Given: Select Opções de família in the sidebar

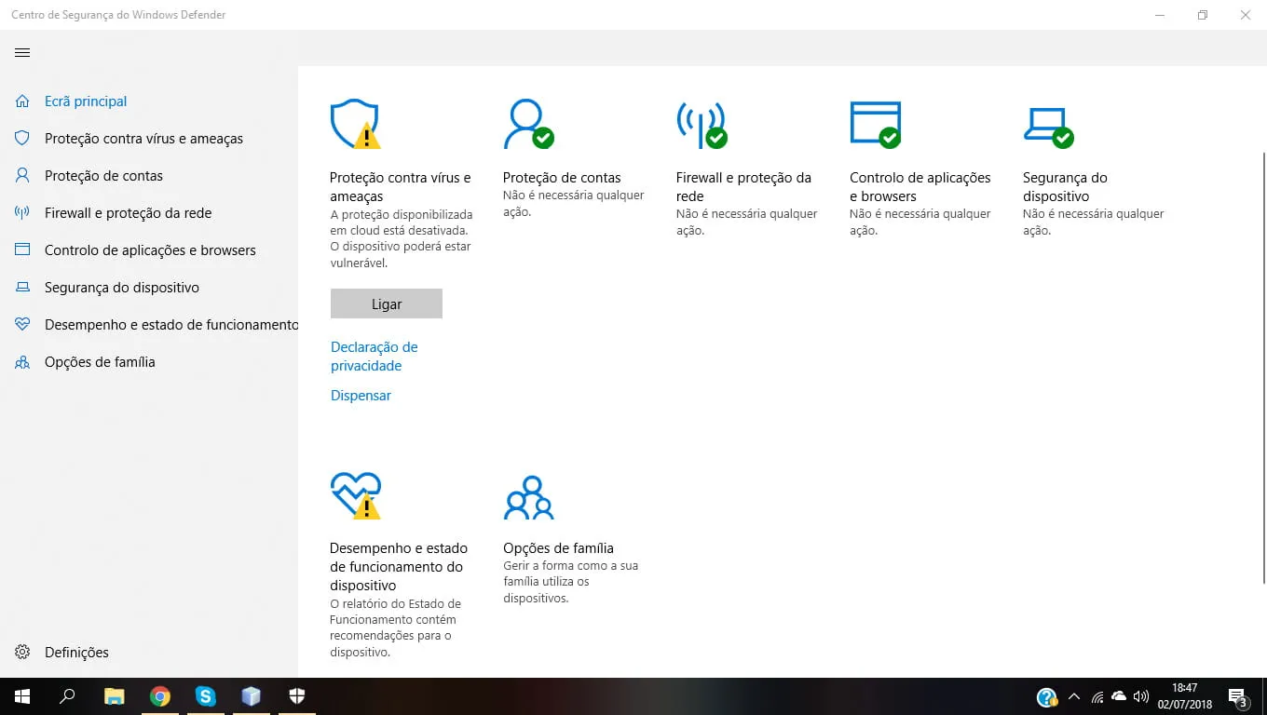Looking at the screenshot, I should [100, 362].
